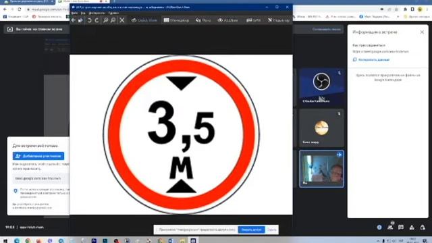Viewport: 432px width, 243px height.
Task: Open the Справка menu in ACDSee
Action: point(113,13)
